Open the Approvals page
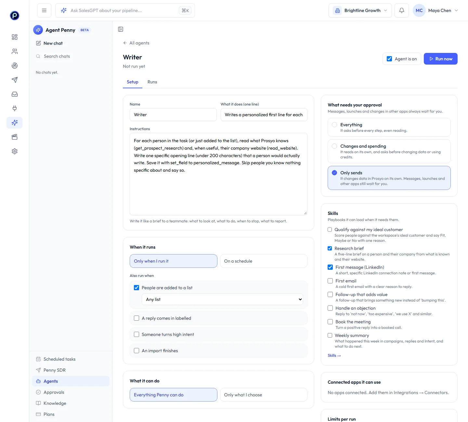 pos(71,392)
